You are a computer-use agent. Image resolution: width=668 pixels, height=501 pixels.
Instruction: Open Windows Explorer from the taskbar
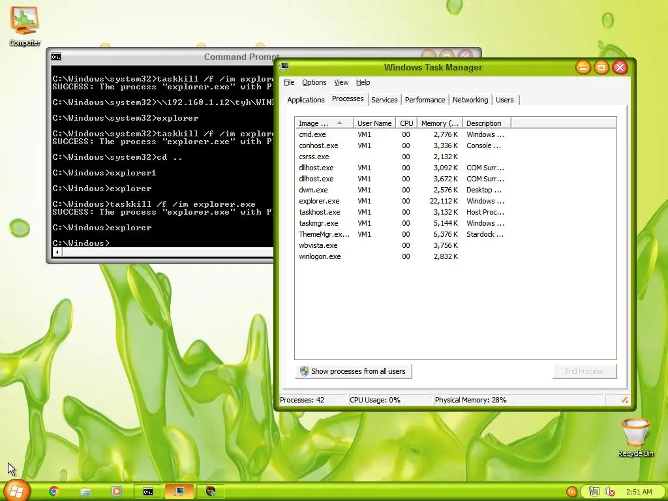[85, 492]
